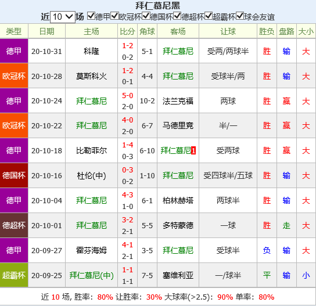This screenshot has height=306, width=316.
Task: Click the 走 handicap result in the 多特蒙德 row
Action: [286, 225]
